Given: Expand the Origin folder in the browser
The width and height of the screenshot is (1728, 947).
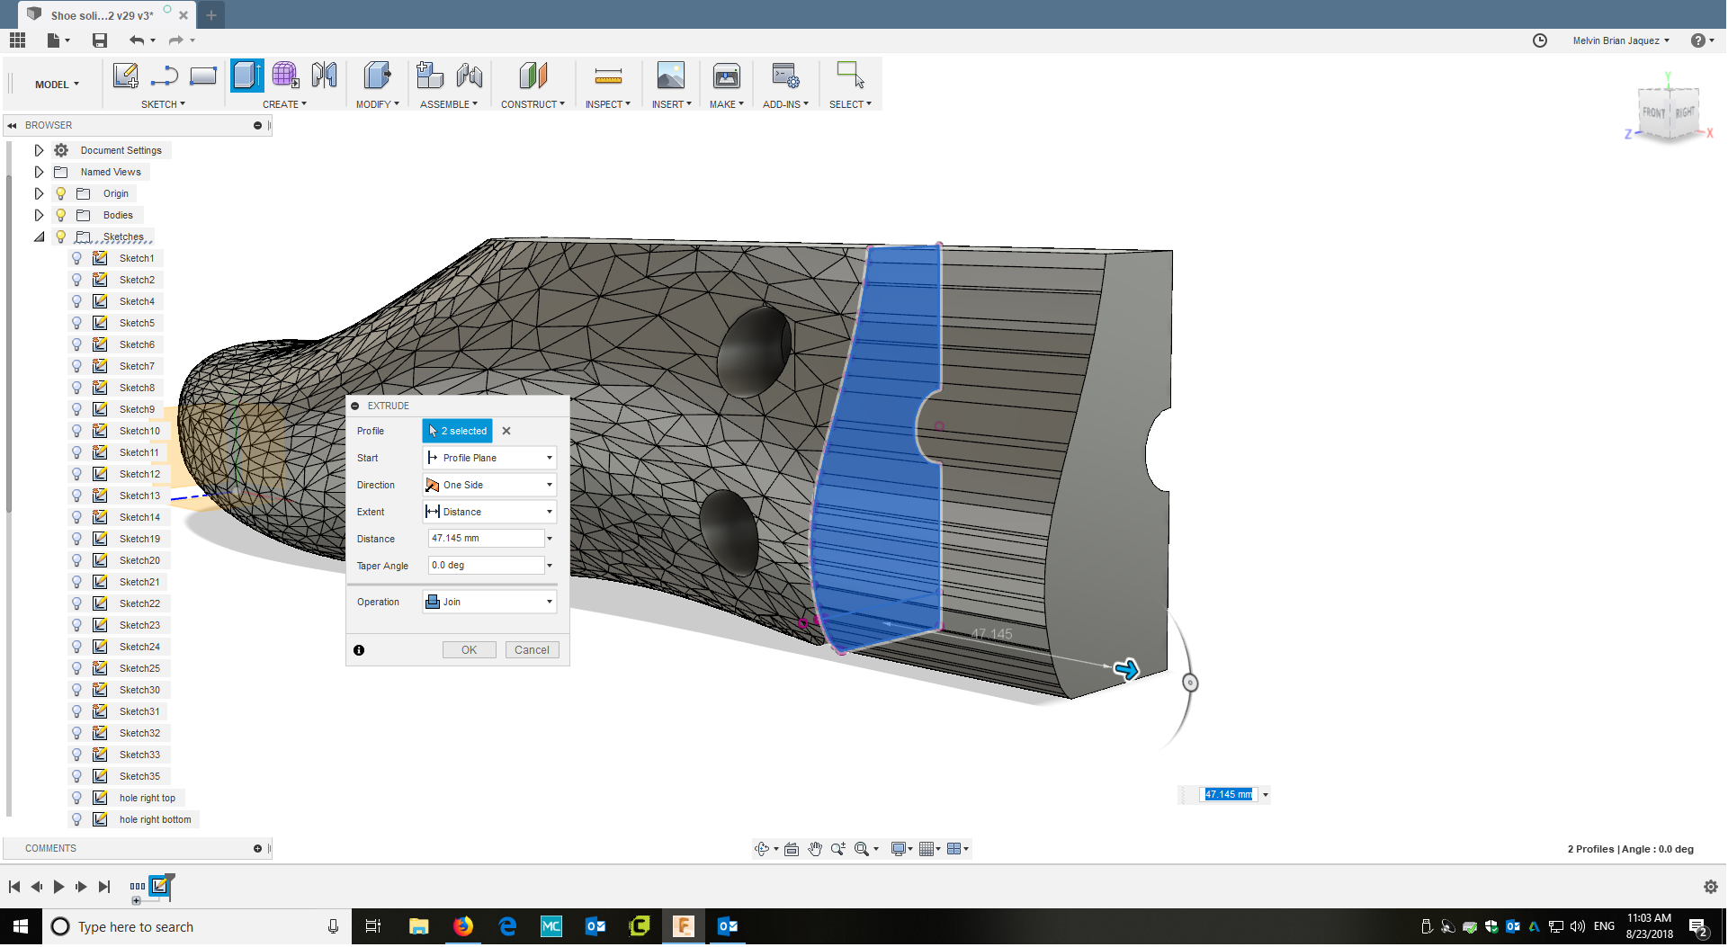Looking at the screenshot, I should click(x=39, y=193).
